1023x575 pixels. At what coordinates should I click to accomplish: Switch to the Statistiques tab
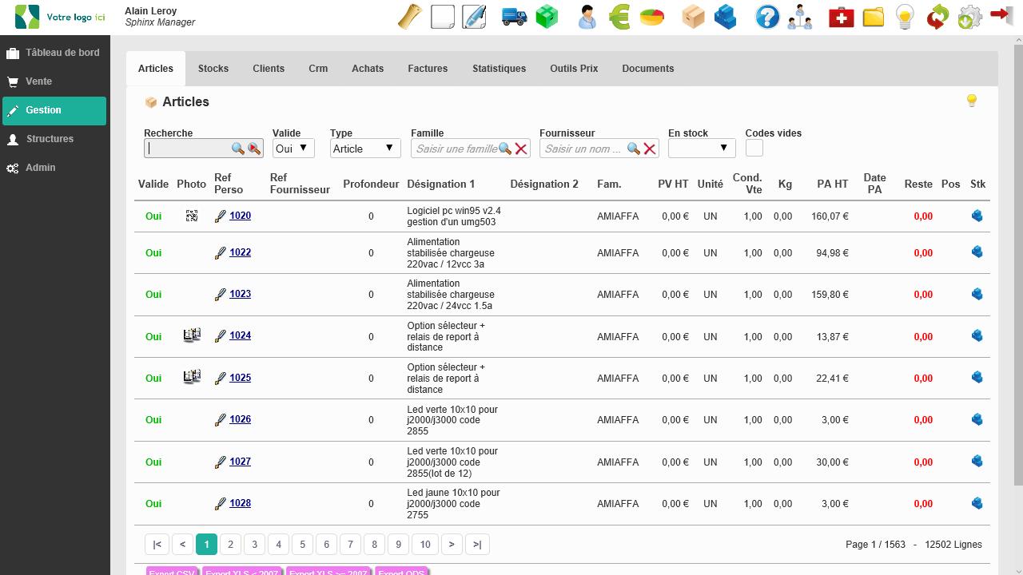(x=499, y=69)
